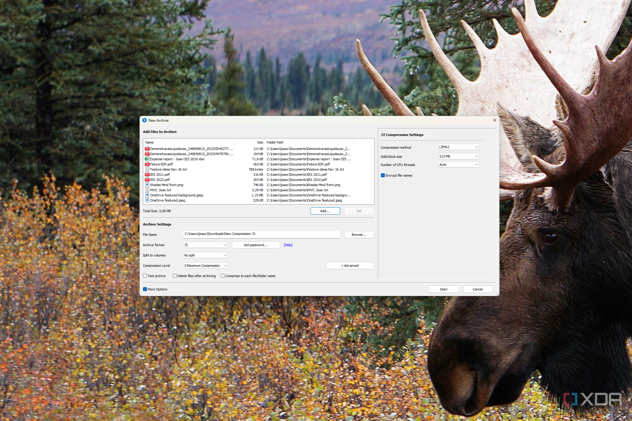Click the PDF icon of Fatura EDP.pdf

pos(147,164)
